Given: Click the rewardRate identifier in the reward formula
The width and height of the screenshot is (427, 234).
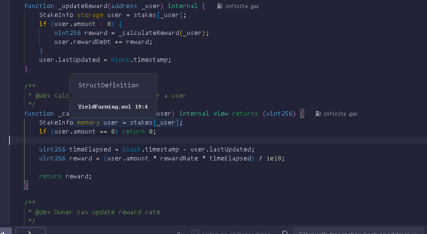Looking at the screenshot, I should coord(179,159).
